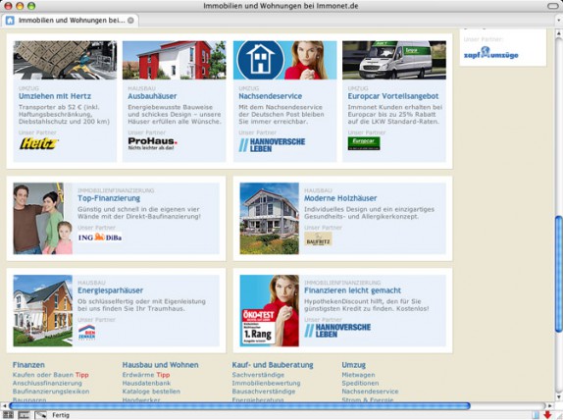Click the red download arrow in status bar
The image size is (563, 420).
[547, 415]
